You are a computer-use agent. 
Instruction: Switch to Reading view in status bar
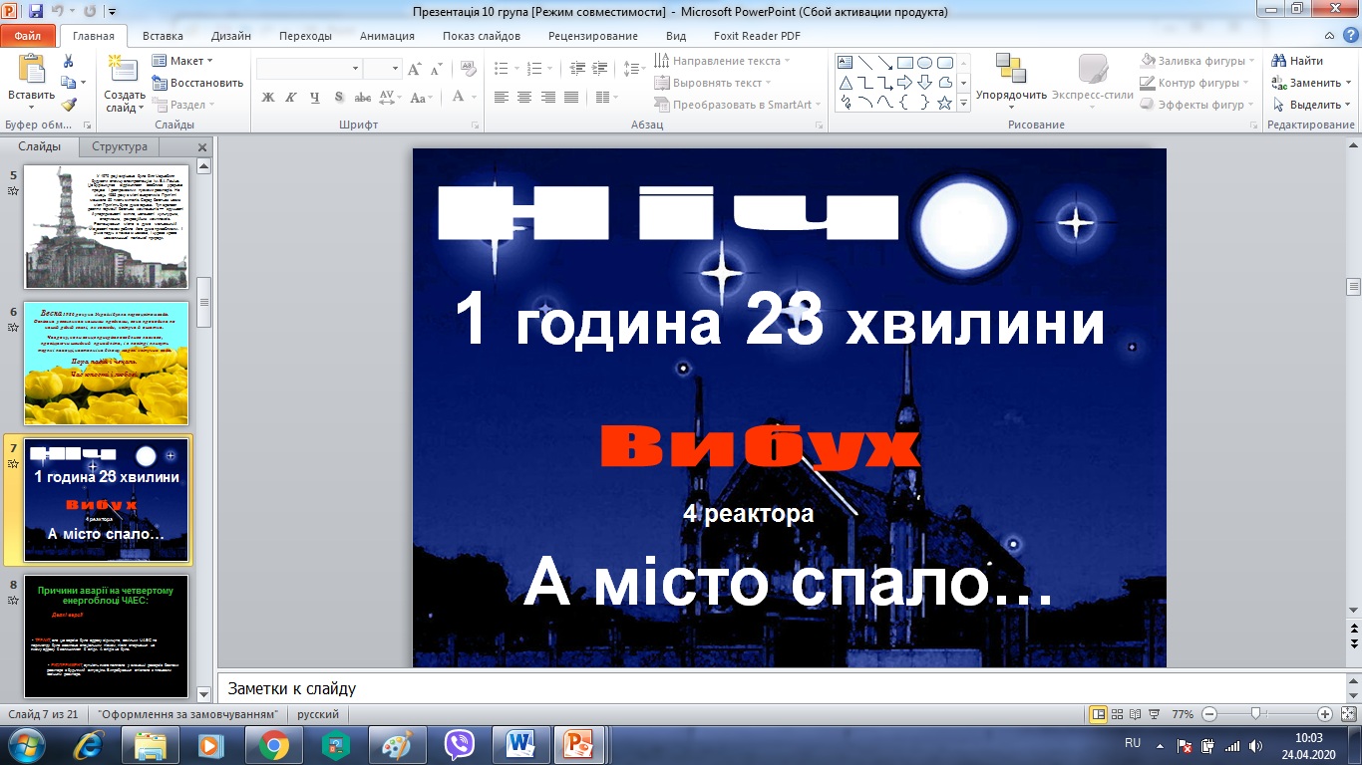[1135, 714]
